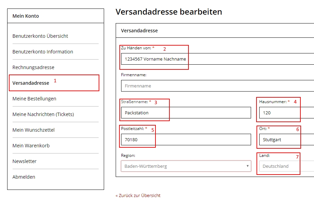This screenshot has width=314, height=212.
Task: Click Abmelden to log out
Action: 23,177
